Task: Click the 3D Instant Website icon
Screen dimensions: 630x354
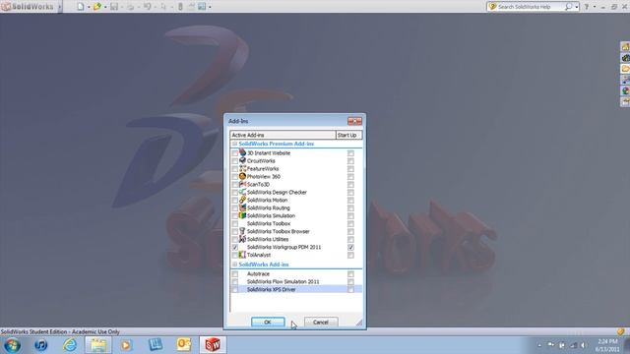Action: (242, 152)
